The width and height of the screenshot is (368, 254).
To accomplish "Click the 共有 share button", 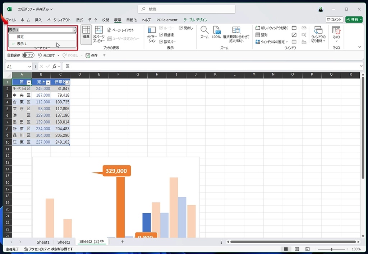I will pos(354,20).
